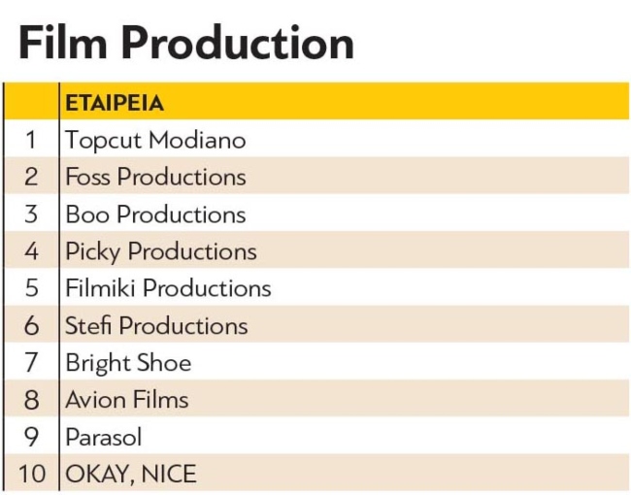The height and width of the screenshot is (495, 631).
Task: Click rank number 1 cell
Action: point(31,140)
